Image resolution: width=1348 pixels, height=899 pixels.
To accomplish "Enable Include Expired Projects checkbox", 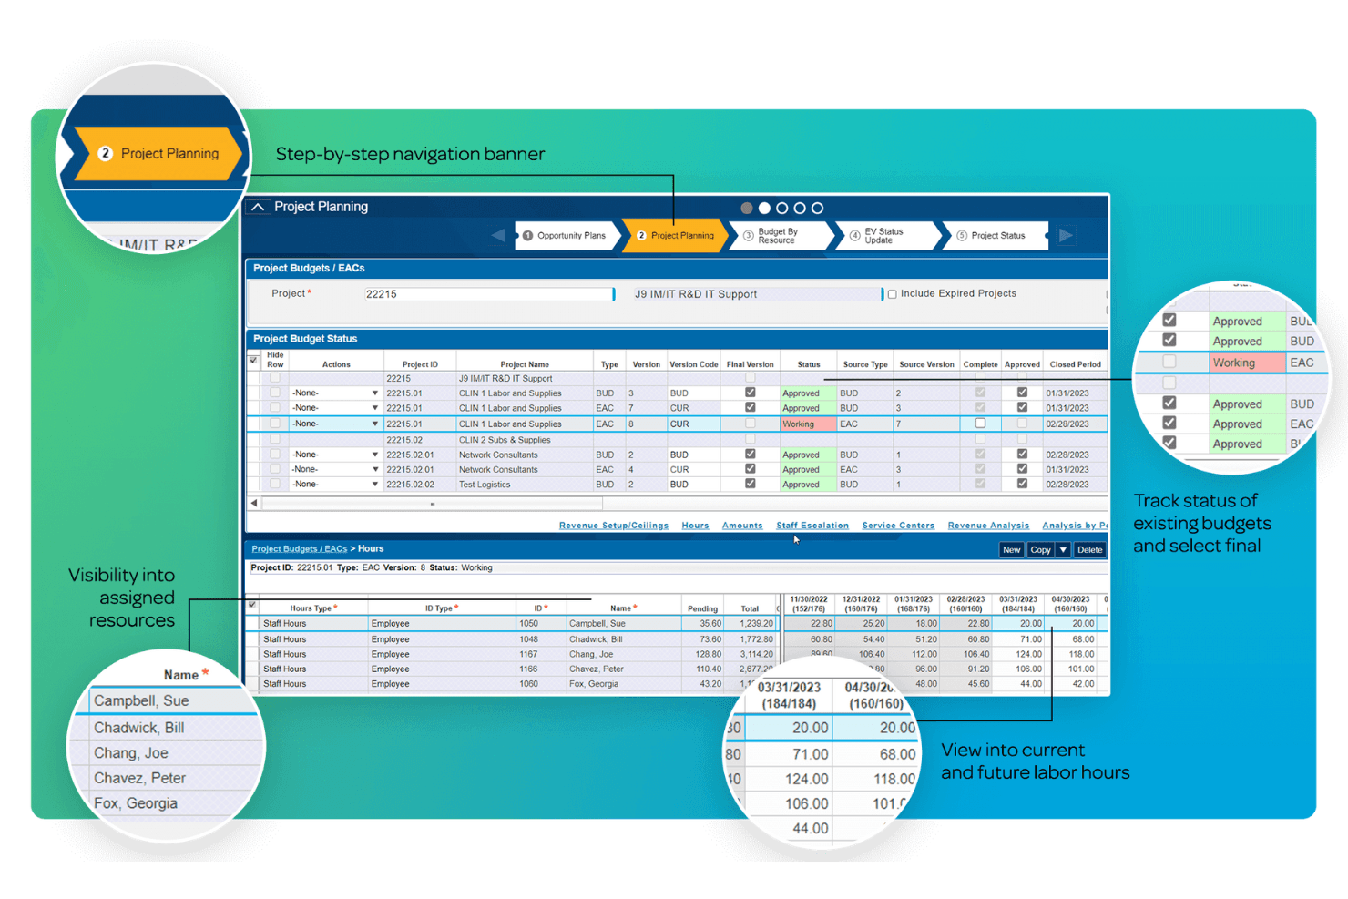I will tap(893, 294).
